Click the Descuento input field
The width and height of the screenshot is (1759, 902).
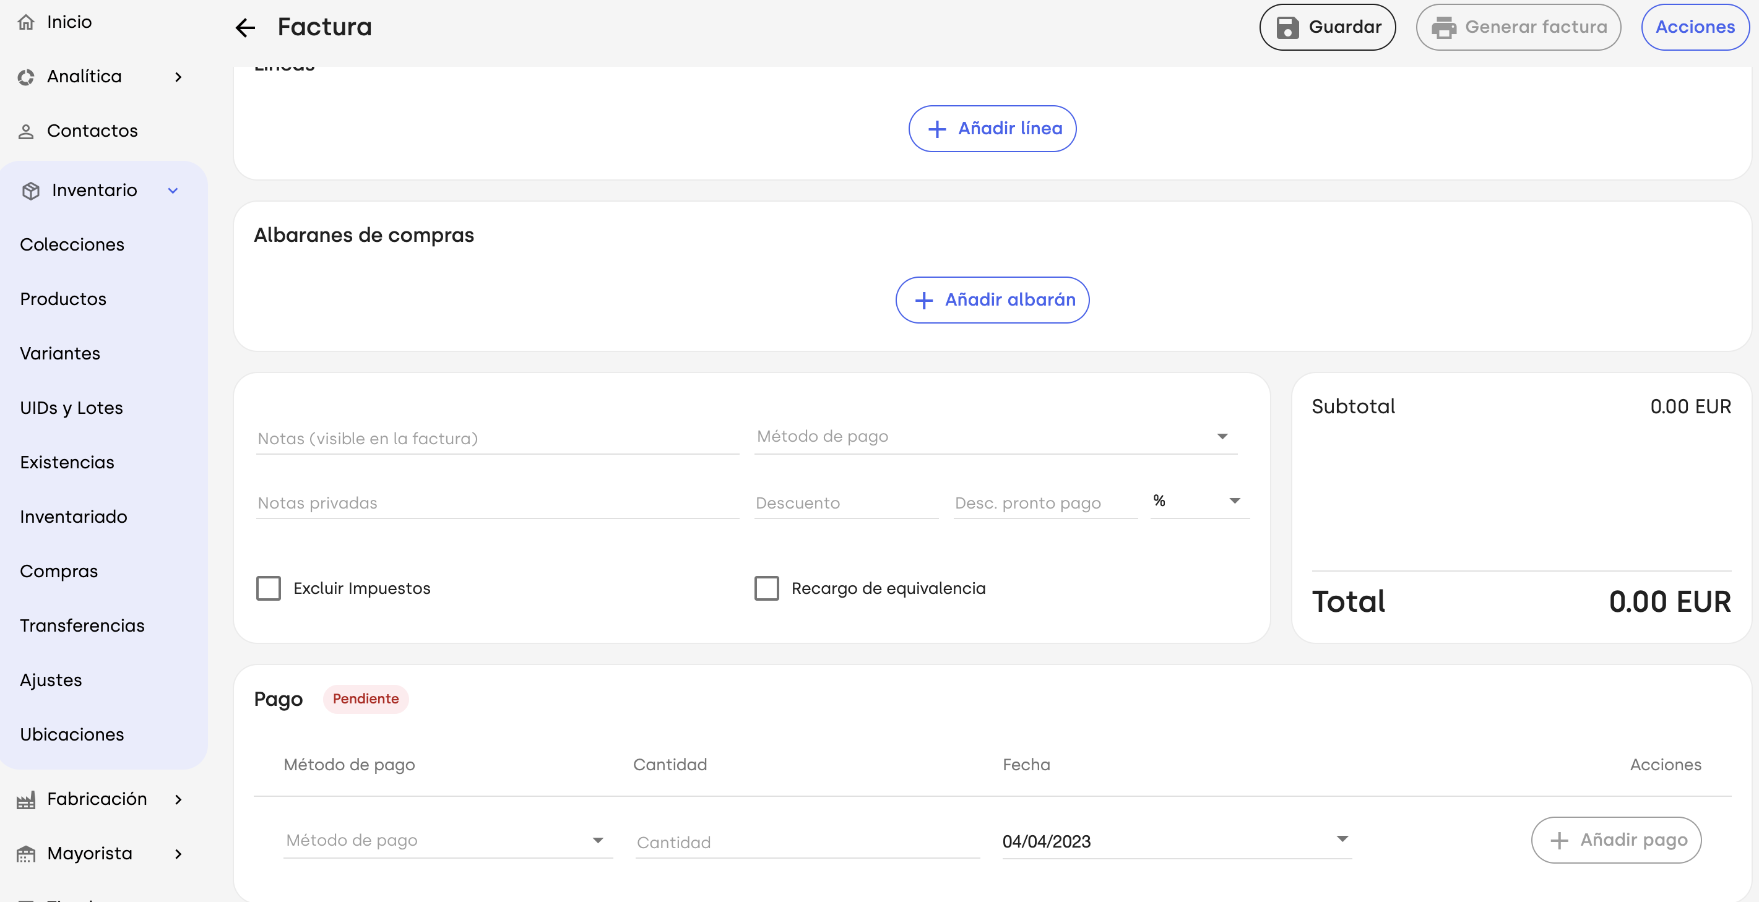point(846,504)
